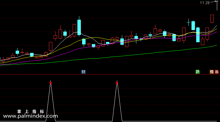This screenshot has width=220, height=122.
Task: Click the brown 榜 ranking badge
Action: (x=212, y=72)
